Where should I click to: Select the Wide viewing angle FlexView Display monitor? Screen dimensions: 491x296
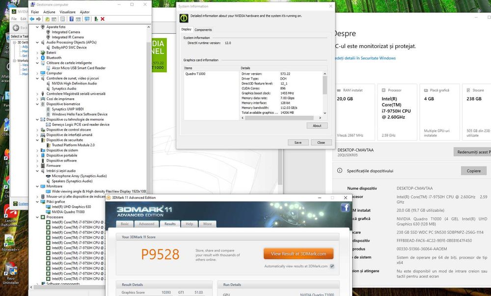(99, 191)
